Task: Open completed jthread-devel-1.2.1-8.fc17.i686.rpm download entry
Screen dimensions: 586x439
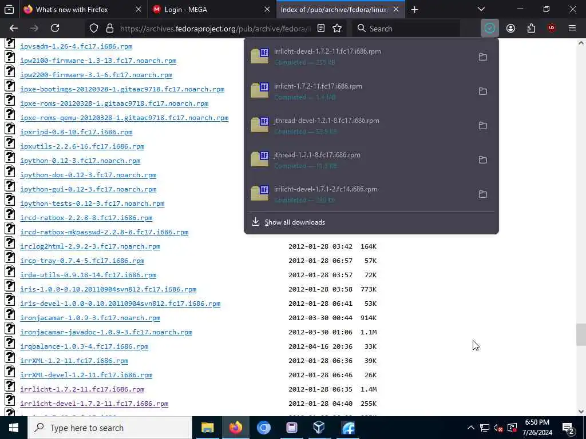Action: click(x=359, y=126)
